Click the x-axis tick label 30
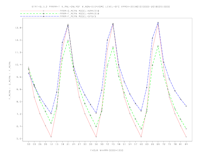This screenshot has height=157, width=203. (85, 144)
